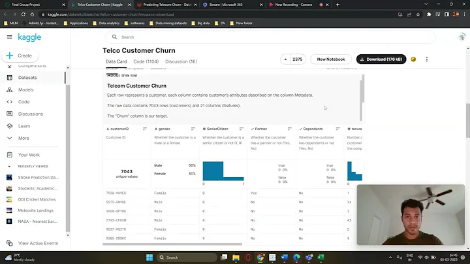Image resolution: width=470 pixels, height=264 pixels.
Task: Sort by the customerID column
Action: point(145,129)
